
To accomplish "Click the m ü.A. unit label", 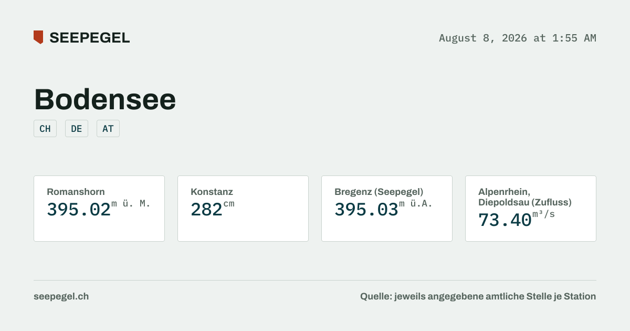I will point(416,204).
